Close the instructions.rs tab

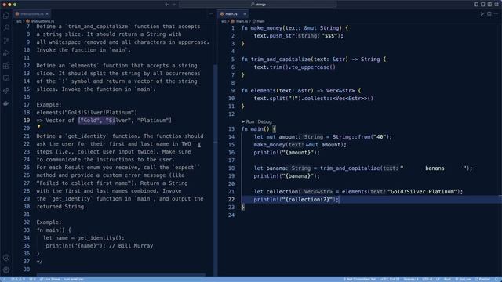[47, 14]
